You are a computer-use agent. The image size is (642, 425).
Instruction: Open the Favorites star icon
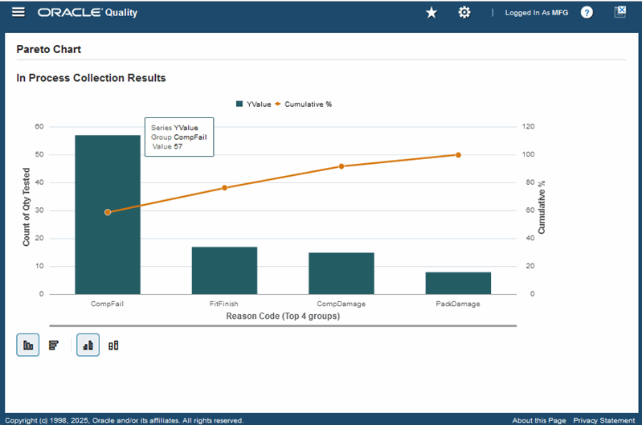431,13
